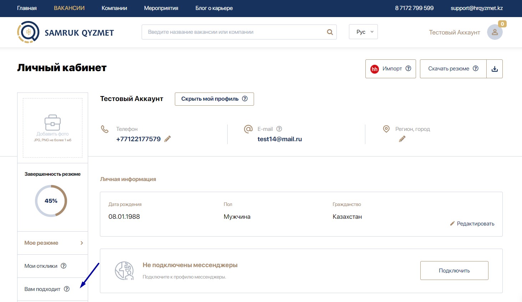Image resolution: width=522 pixels, height=302 pixels.
Task: Click help icon beside Мои отклики
Action: [64, 266]
